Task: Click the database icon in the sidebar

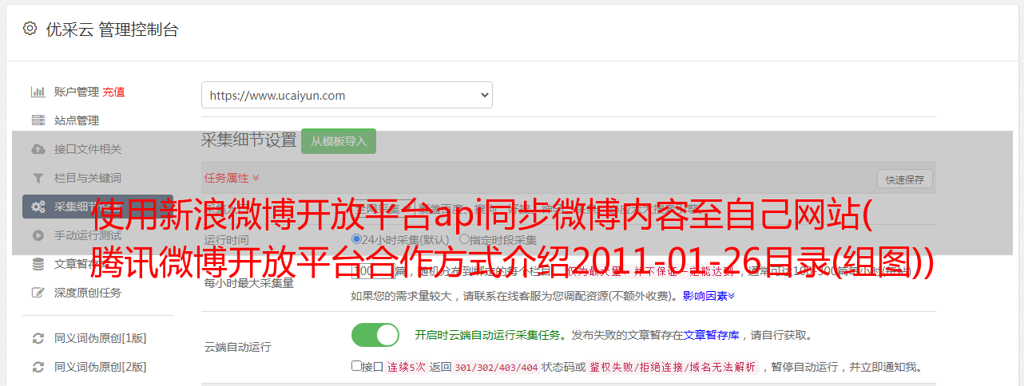Action: 38,264
